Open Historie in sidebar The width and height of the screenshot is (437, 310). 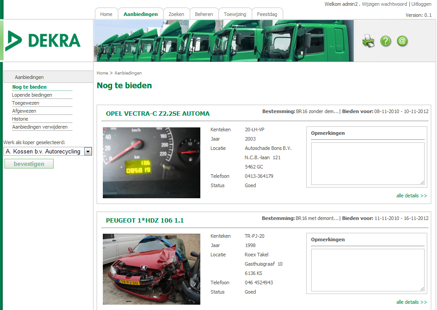tap(20, 119)
